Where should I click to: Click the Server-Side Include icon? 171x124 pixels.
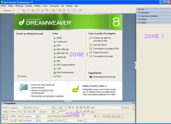64,11
